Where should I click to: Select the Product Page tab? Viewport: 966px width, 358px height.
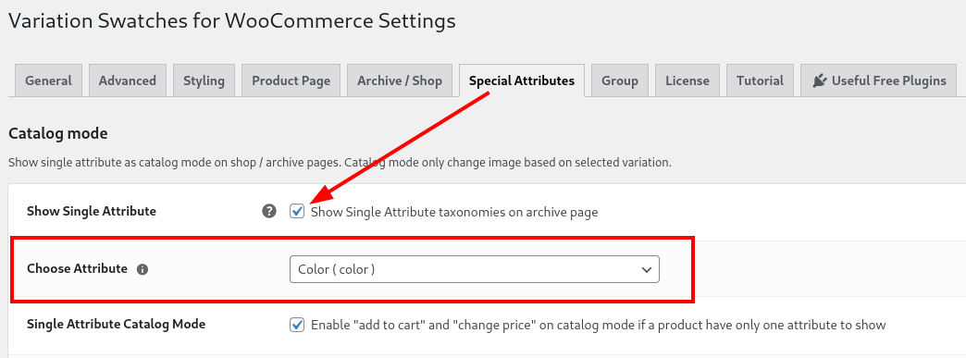coord(291,80)
